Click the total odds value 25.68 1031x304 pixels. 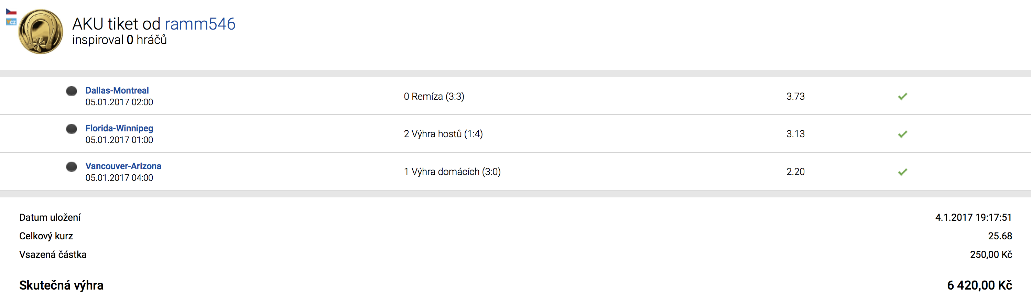[x=1000, y=236]
